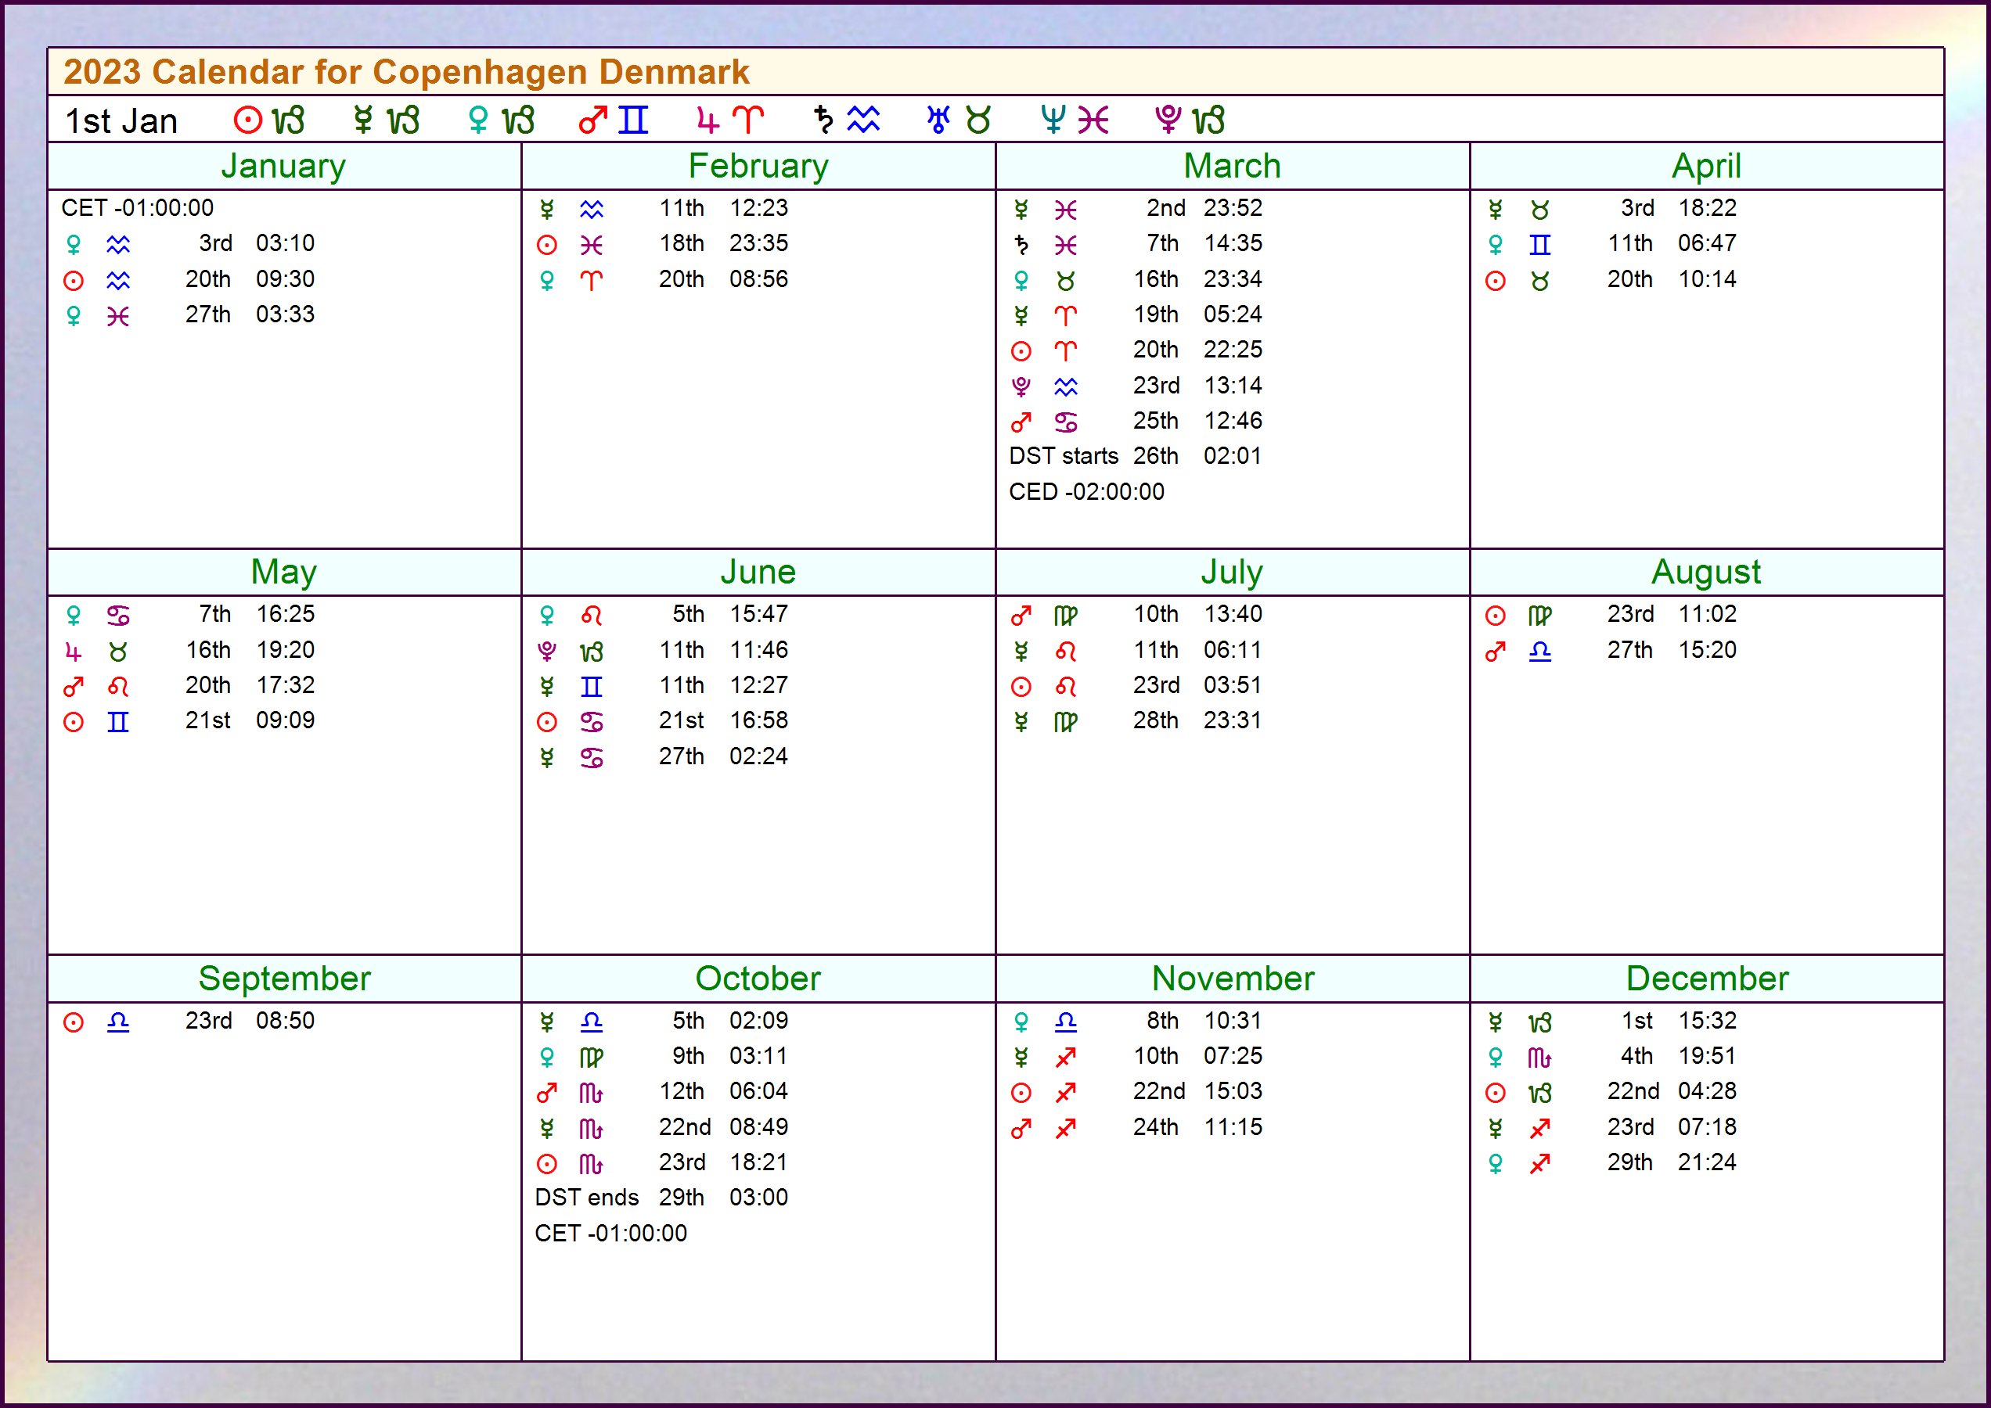The width and height of the screenshot is (1991, 1408).
Task: Click Mercury glyph on February 11th 12:23 row
Action: point(546,209)
